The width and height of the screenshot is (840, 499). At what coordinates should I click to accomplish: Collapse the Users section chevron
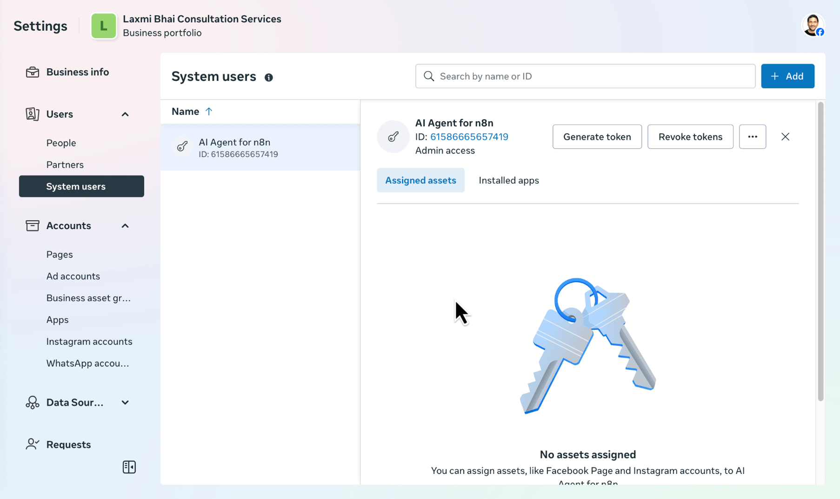coord(125,114)
